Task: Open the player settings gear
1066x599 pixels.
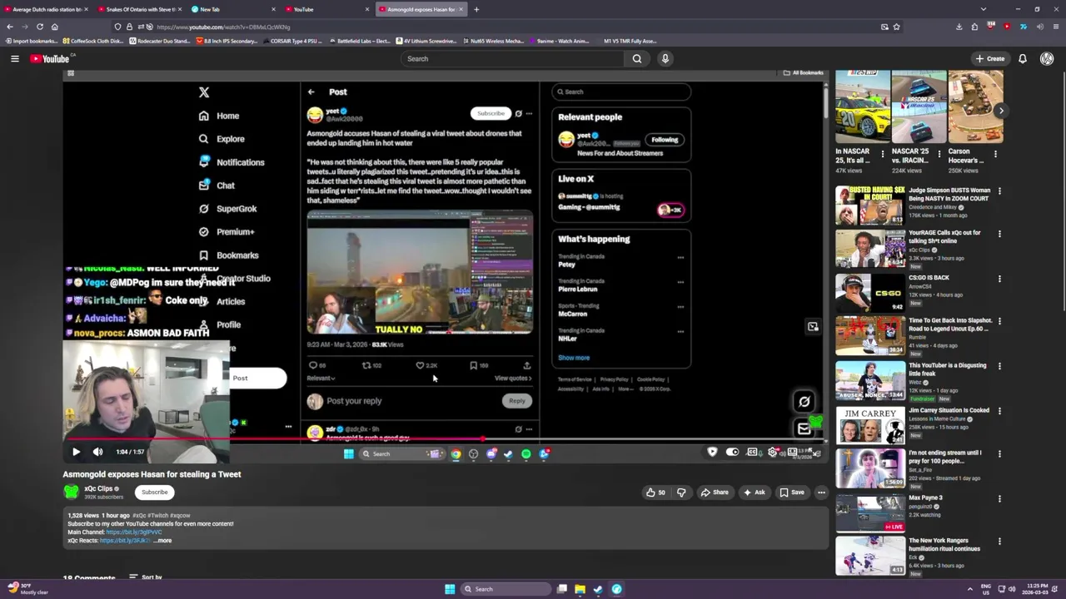Action: click(x=772, y=452)
